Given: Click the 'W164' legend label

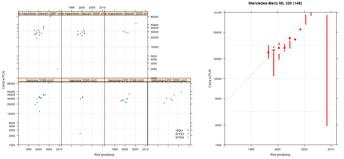Looking at the screenshot, I should coord(179,137).
